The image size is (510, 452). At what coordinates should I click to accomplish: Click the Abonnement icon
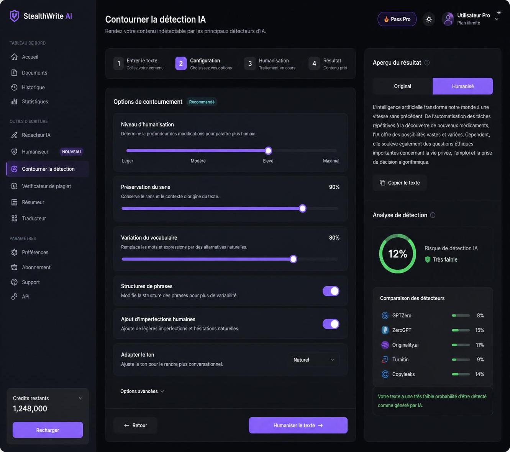click(14, 267)
